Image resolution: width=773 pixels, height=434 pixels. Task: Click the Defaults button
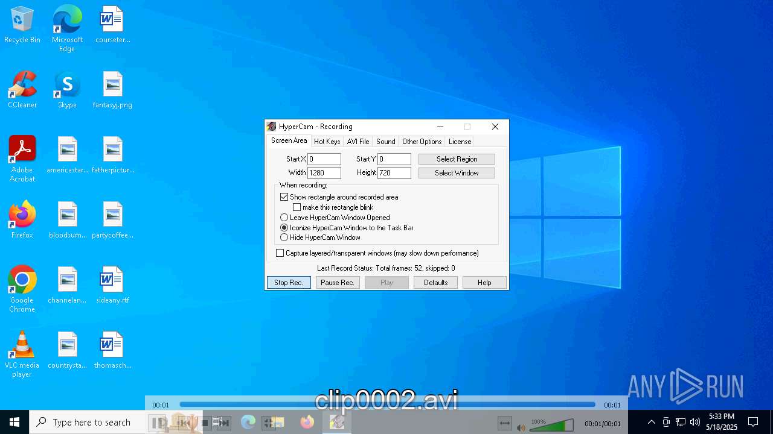point(435,283)
